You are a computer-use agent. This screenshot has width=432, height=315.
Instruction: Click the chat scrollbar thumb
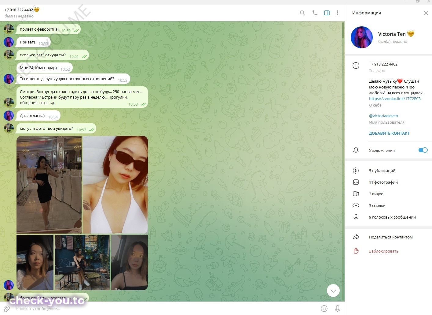(x=343, y=31)
